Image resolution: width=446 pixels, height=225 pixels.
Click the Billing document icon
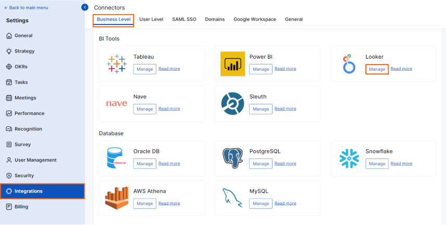point(9,207)
